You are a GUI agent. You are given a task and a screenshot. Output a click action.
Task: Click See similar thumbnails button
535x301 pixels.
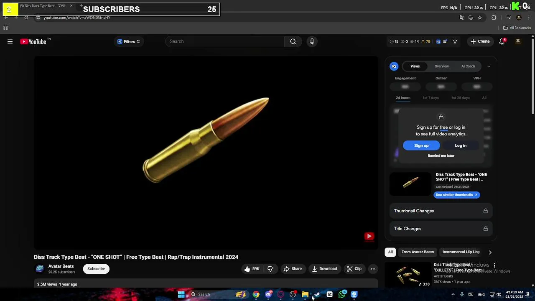click(x=456, y=195)
